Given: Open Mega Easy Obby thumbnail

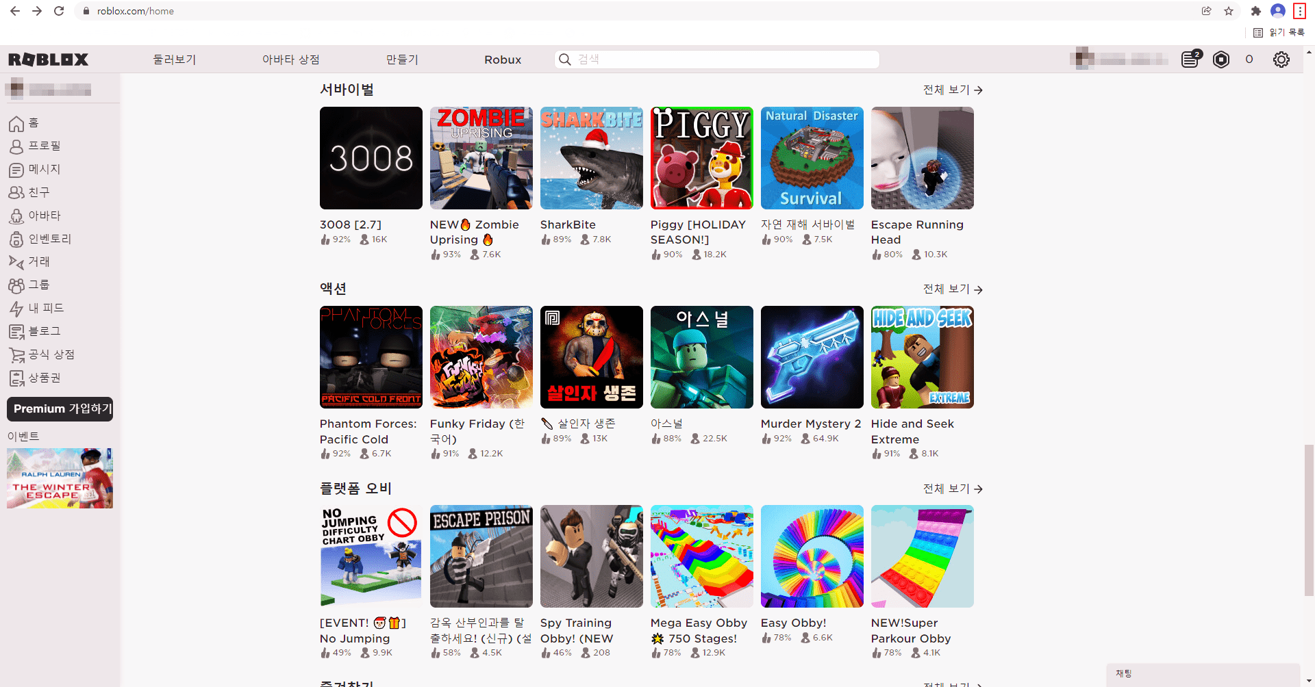Looking at the screenshot, I should pyautogui.click(x=702, y=556).
